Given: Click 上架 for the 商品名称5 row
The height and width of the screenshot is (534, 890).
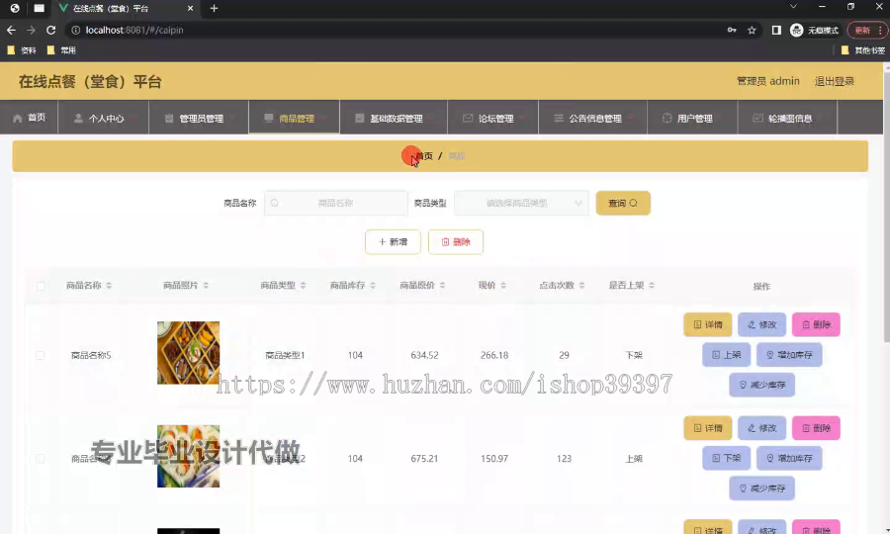Looking at the screenshot, I should click(x=726, y=355).
